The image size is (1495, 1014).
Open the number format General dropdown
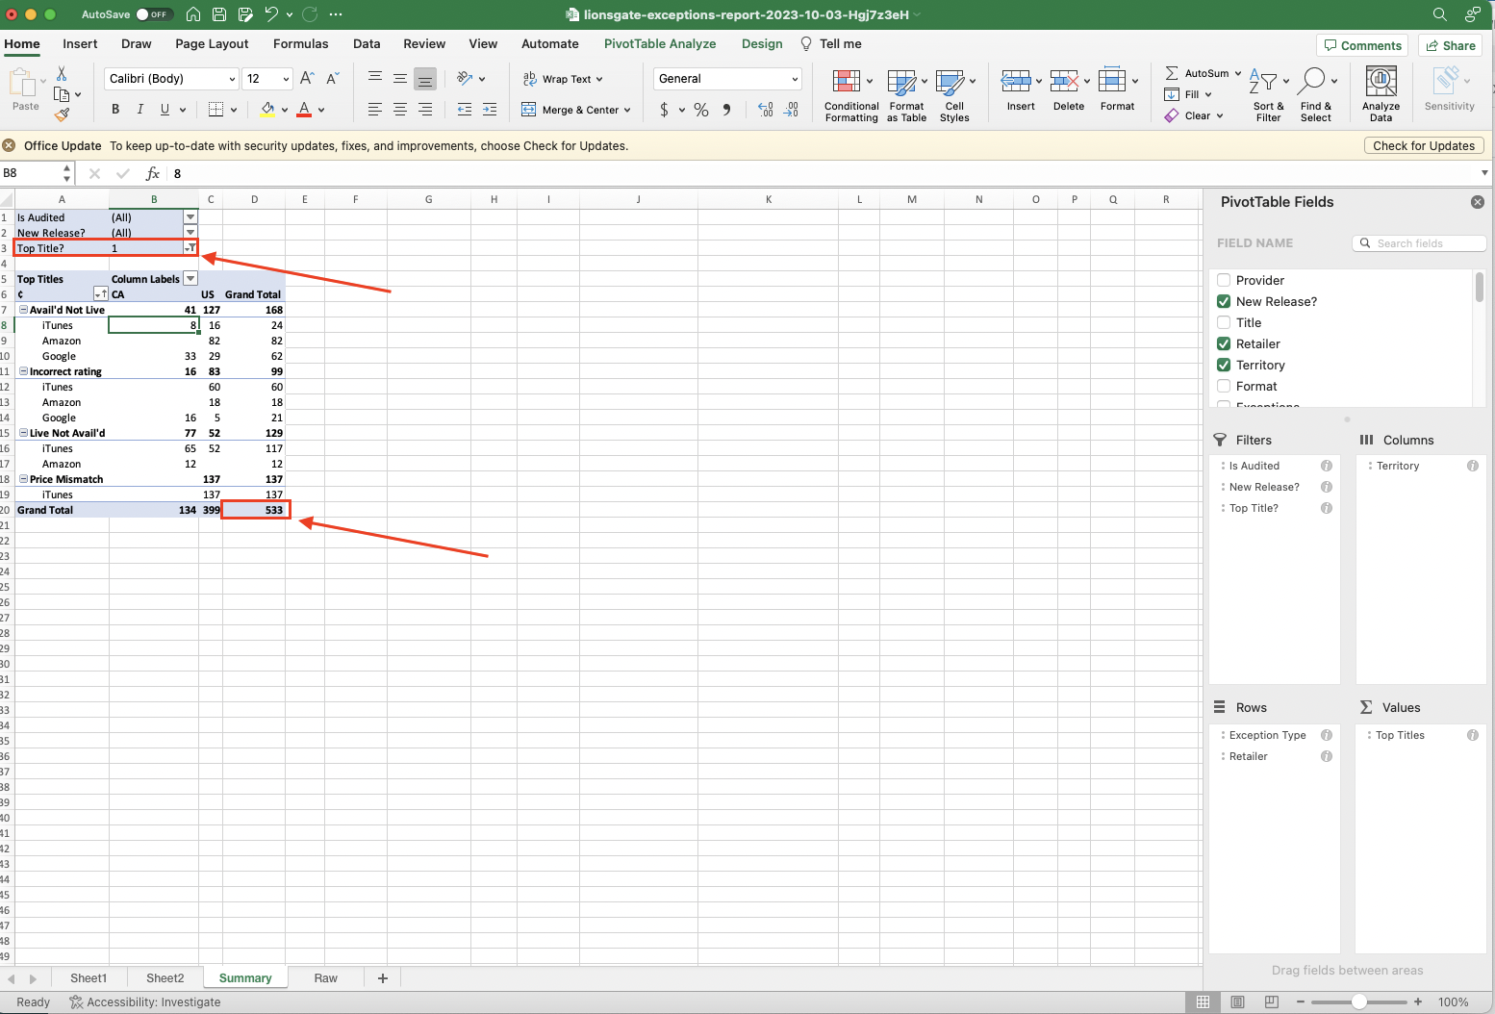[795, 79]
